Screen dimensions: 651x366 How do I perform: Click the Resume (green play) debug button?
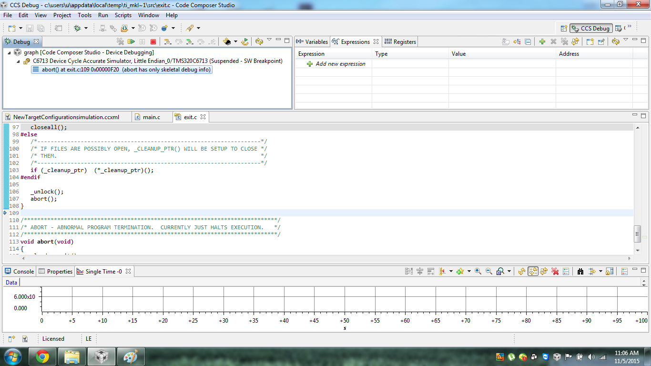[x=131, y=41]
